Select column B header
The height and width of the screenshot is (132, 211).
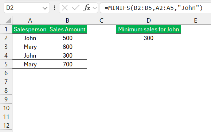pos(67,20)
